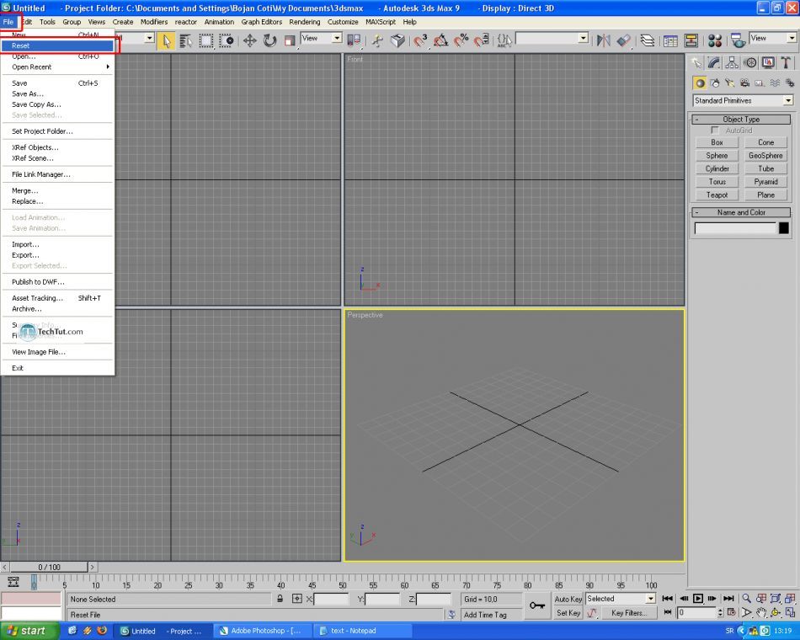800x640 pixels.
Task: Click the Sphere object button
Action: [x=717, y=155]
